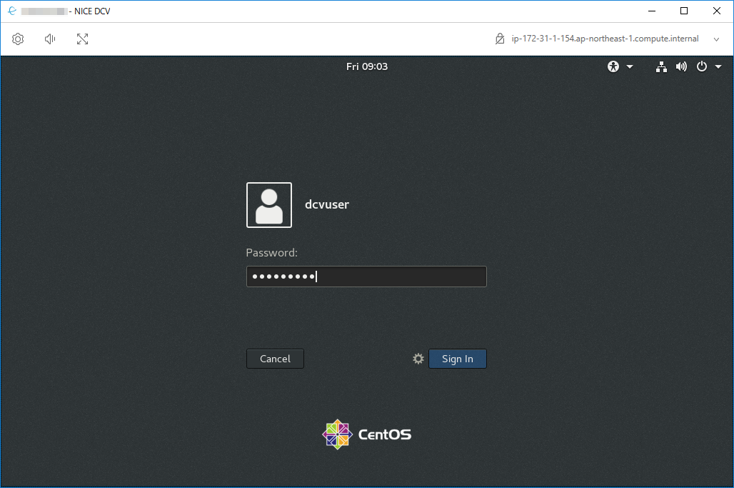Click the Cancel button

275,358
